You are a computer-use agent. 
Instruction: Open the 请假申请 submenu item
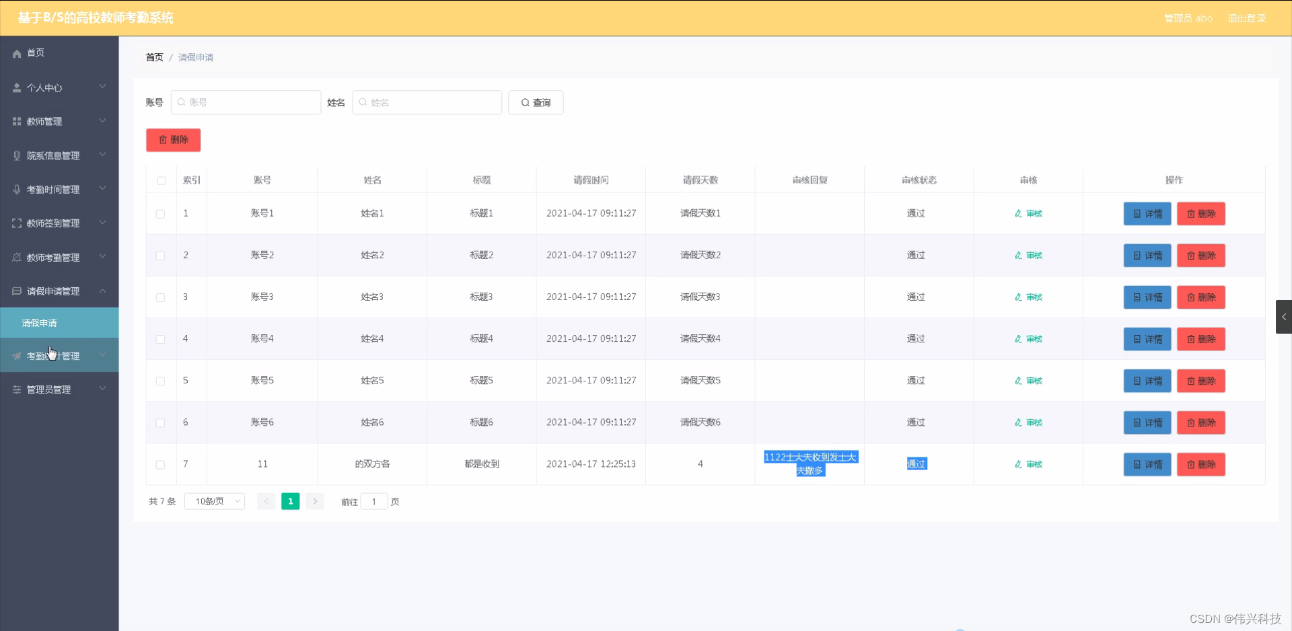point(38,323)
